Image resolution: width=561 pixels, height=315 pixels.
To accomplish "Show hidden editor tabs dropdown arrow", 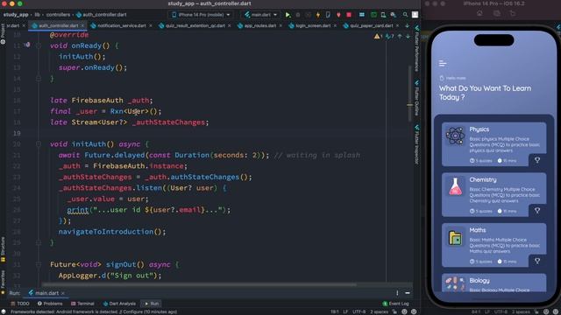I will coord(407,25).
